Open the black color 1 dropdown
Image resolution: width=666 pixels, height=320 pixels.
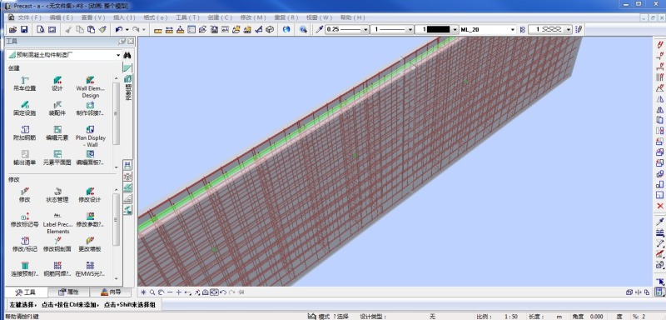pos(455,30)
